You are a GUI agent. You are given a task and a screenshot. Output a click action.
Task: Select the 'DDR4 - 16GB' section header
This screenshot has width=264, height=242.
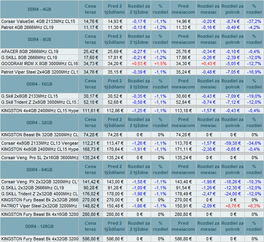(x=39, y=84)
